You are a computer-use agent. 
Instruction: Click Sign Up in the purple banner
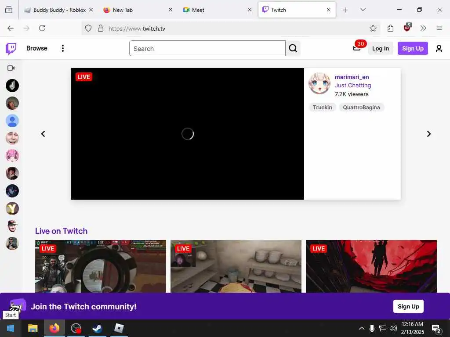[x=408, y=306]
